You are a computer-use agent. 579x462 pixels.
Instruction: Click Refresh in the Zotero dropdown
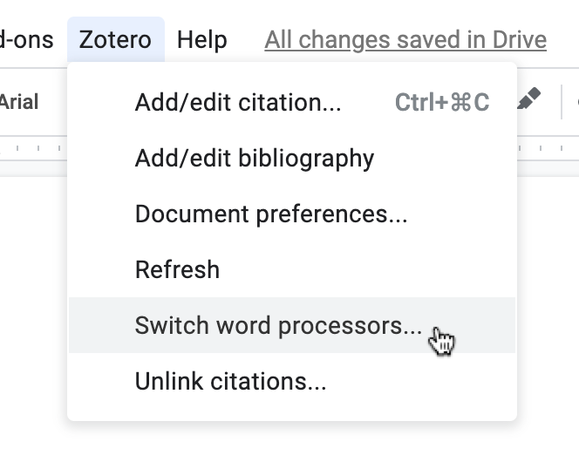tap(177, 270)
